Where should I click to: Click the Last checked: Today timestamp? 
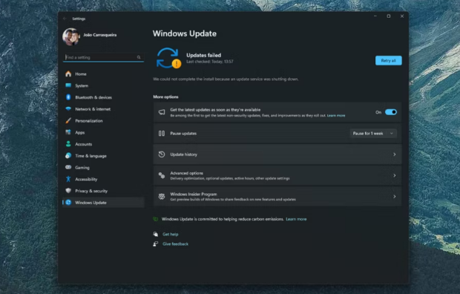pos(210,62)
